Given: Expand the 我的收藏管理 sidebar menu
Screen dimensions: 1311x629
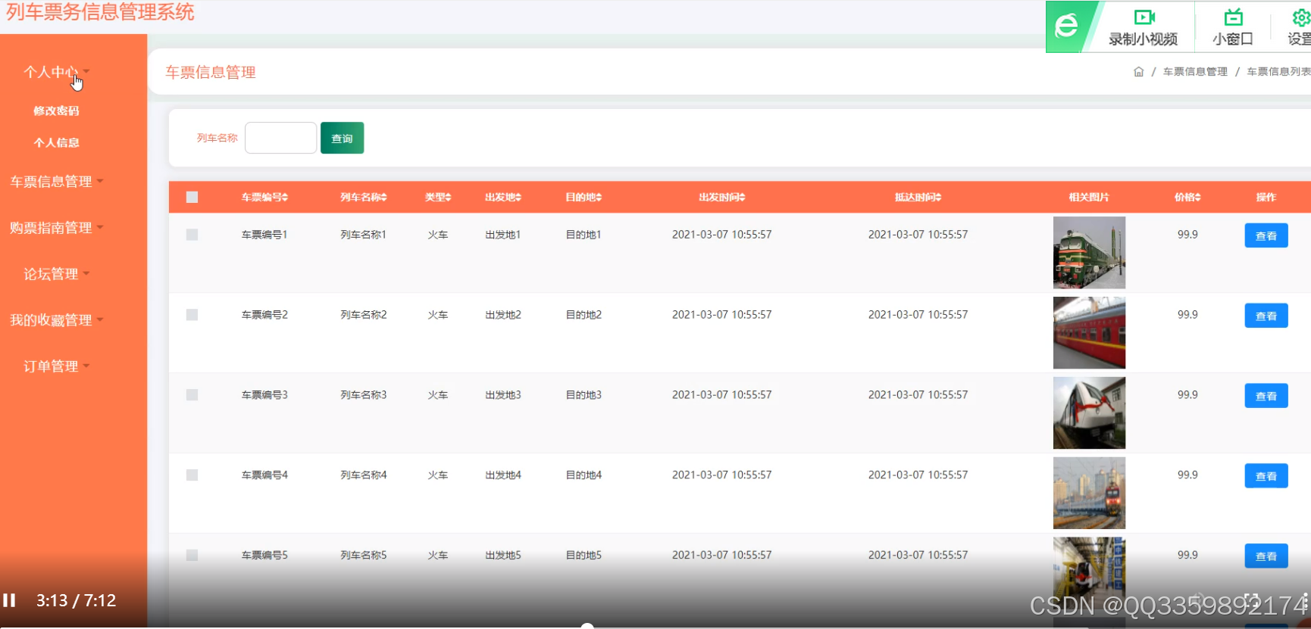Looking at the screenshot, I should pos(57,320).
